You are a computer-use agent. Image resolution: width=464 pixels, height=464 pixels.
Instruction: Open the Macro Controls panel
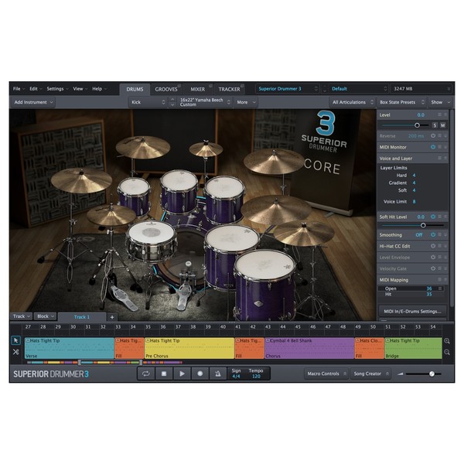point(326,374)
